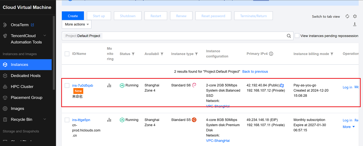Log in to ins-lttge5pn
The image size is (363, 146).
[x=347, y=120]
